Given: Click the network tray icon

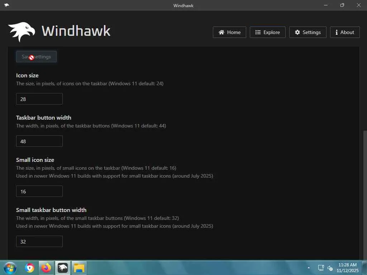Looking at the screenshot, I should [x=321, y=268].
